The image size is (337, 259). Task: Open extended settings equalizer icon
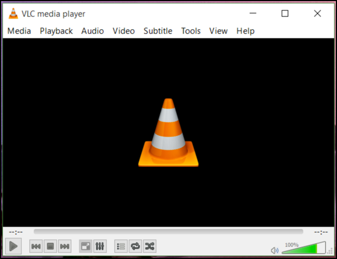[100, 246]
